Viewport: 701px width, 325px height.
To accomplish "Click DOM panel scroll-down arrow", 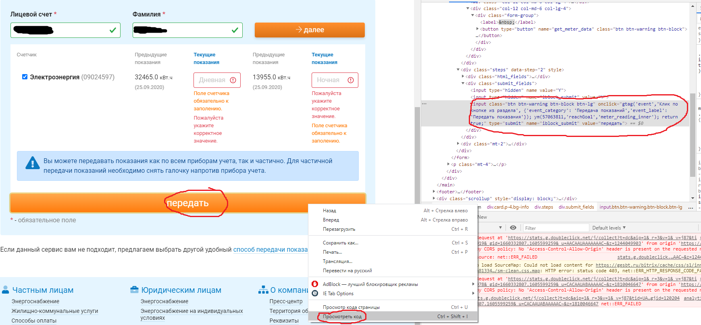I will click(x=693, y=198).
